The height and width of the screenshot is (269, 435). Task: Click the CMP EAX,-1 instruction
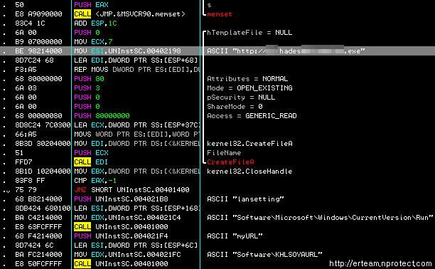pyautogui.click(x=95, y=180)
